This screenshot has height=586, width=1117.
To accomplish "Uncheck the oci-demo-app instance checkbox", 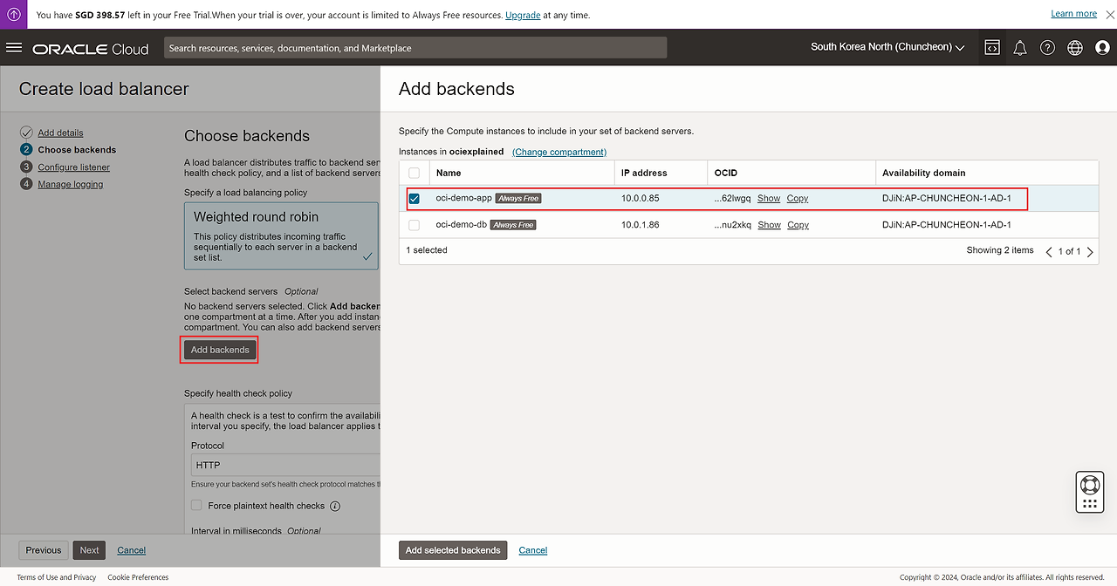I will pos(415,199).
